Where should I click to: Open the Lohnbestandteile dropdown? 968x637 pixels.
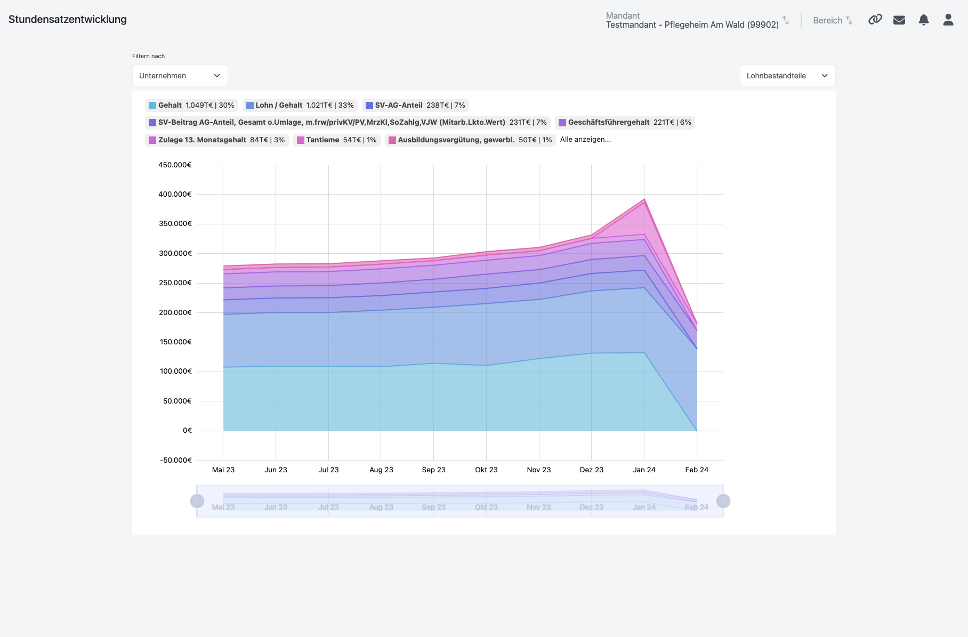(x=787, y=76)
